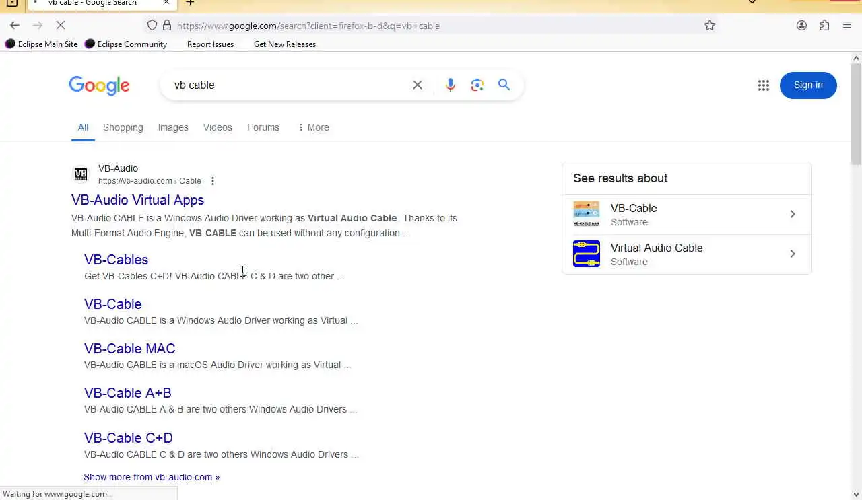Select the vb cable browser tab

pos(101,4)
